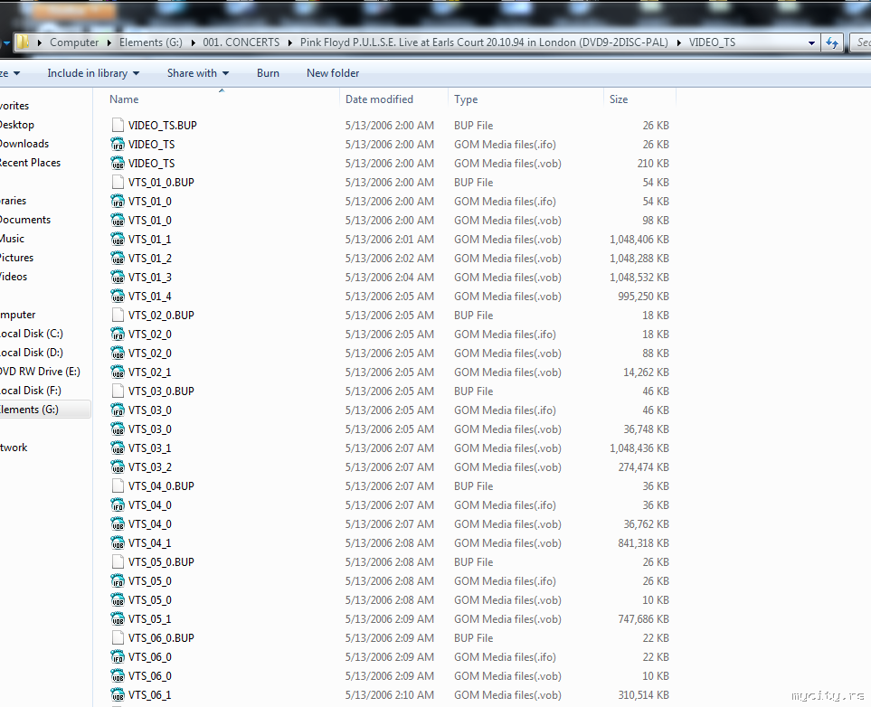Click the VOB icon for VTS_03_2
This screenshot has height=707, width=871.
[118, 467]
